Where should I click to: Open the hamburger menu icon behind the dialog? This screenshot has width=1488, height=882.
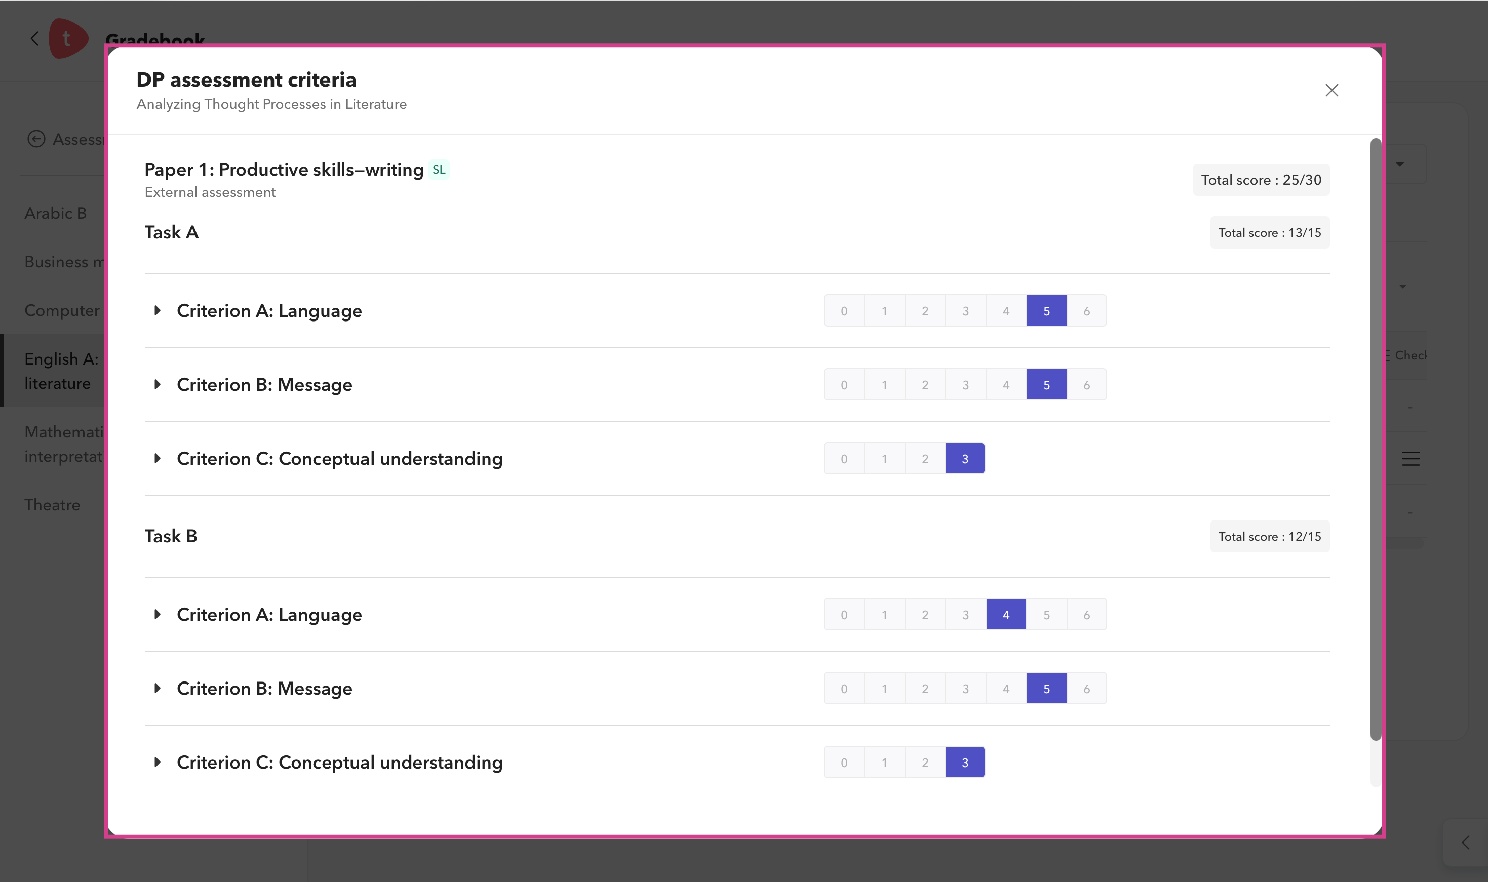pyautogui.click(x=1411, y=458)
